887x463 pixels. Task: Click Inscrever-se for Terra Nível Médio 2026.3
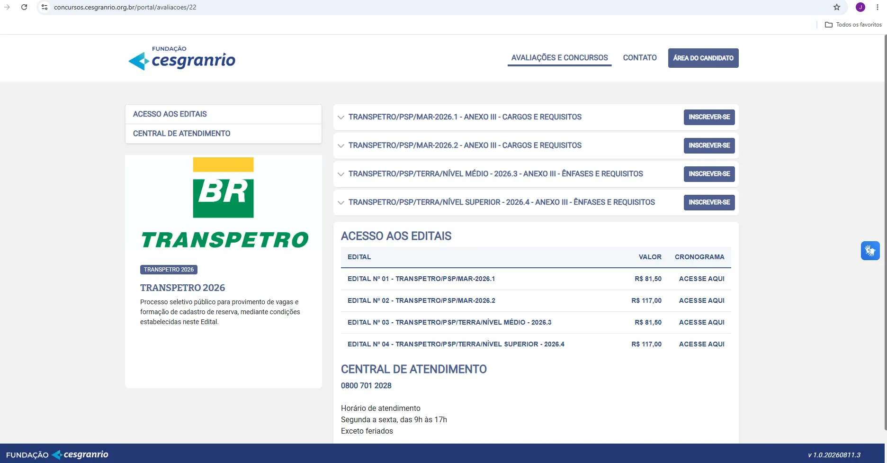709,174
